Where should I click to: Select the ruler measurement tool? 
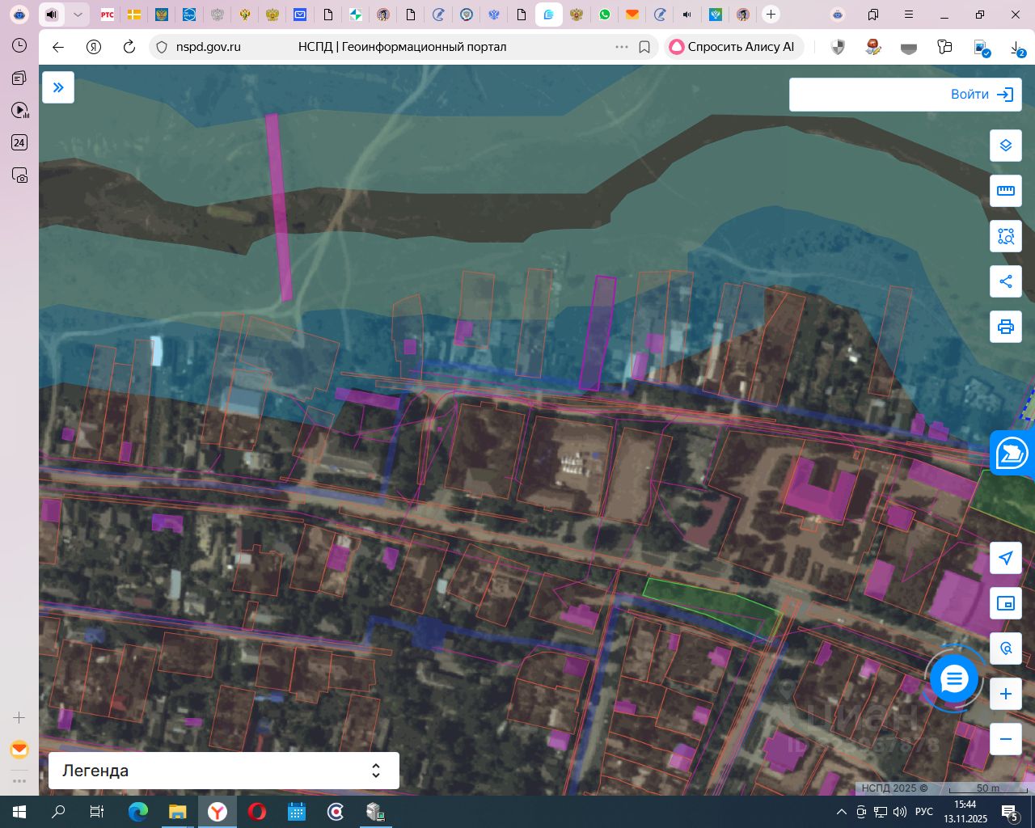pyautogui.click(x=1006, y=191)
